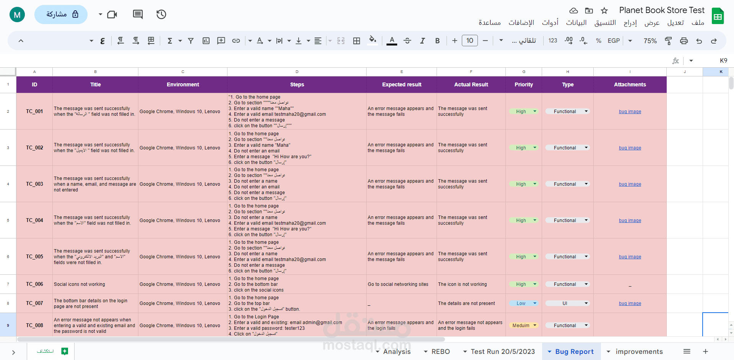Viewport: 734px width, 360px height.
Task: Open the TC_008 priority Meduim dropdown
Action: click(x=523, y=326)
